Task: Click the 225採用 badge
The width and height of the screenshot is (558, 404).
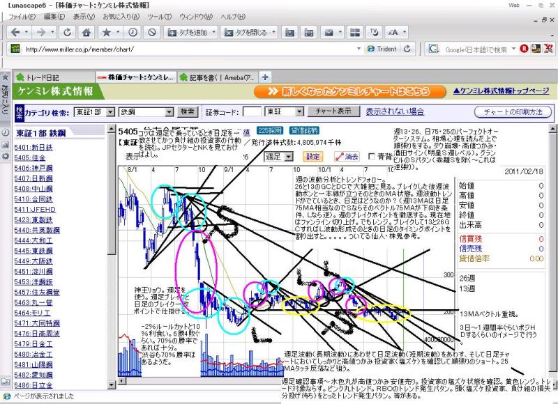Action: (270, 130)
